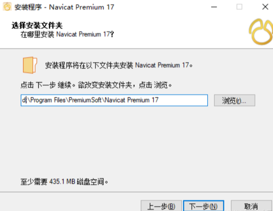This screenshot has height=211, width=273.
Task: Click the orange folder icon beside install description
Action: [x=30, y=65]
